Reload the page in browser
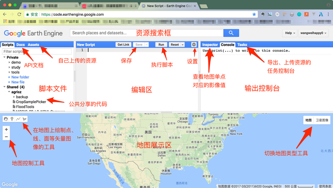The width and height of the screenshot is (333, 188). click(x=19, y=14)
